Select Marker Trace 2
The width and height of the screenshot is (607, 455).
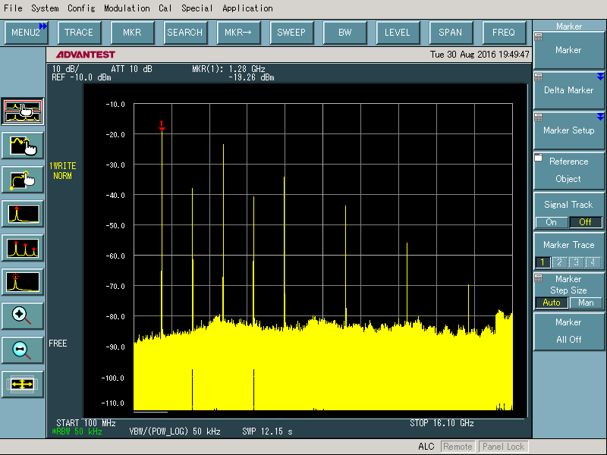tap(559, 262)
